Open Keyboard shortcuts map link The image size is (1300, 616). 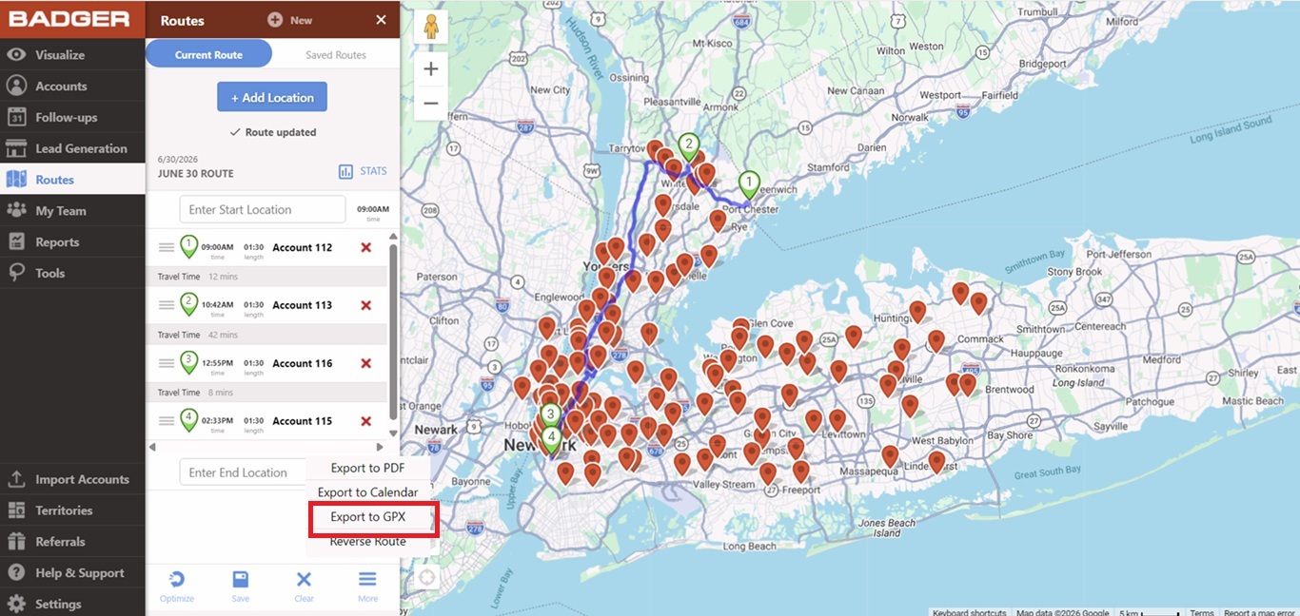pyautogui.click(x=969, y=612)
